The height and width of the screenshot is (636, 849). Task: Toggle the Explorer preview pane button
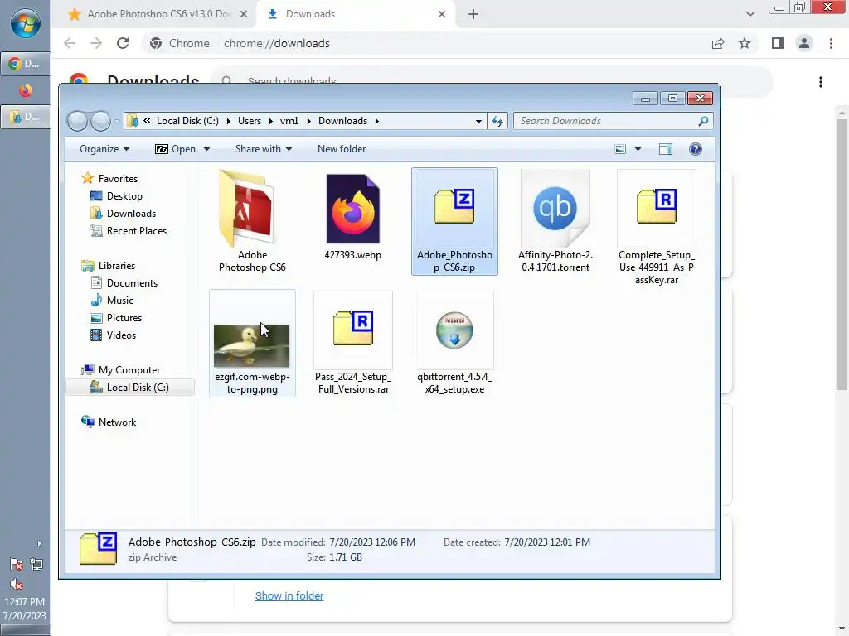click(666, 149)
